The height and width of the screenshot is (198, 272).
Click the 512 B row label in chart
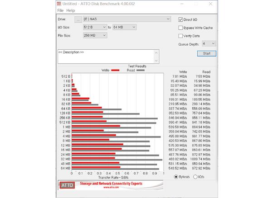coord(66,76)
